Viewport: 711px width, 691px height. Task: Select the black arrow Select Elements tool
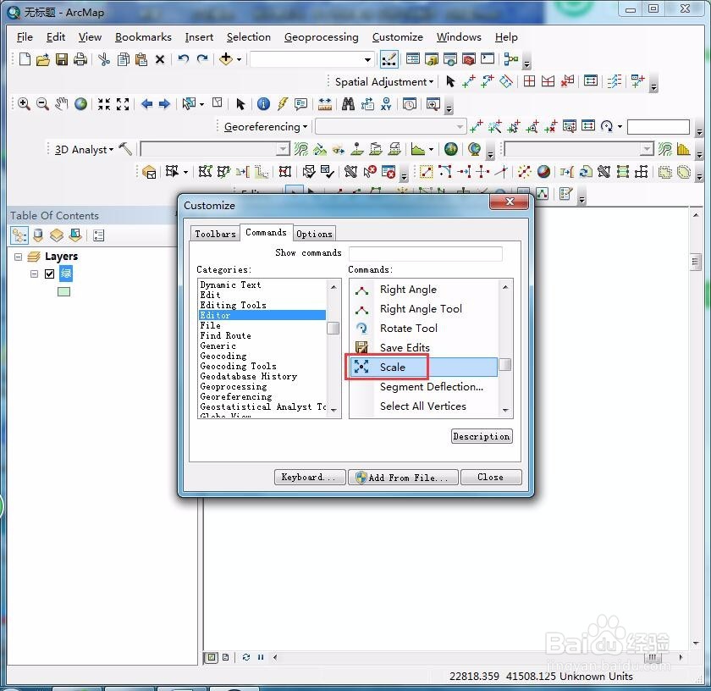pyautogui.click(x=240, y=104)
